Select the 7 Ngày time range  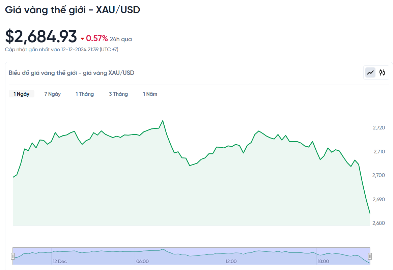coord(53,94)
